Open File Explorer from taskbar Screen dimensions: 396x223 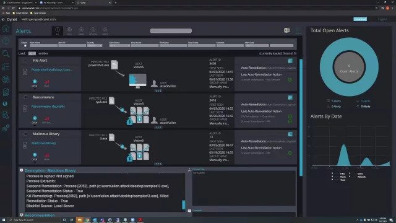[x=79, y=220]
